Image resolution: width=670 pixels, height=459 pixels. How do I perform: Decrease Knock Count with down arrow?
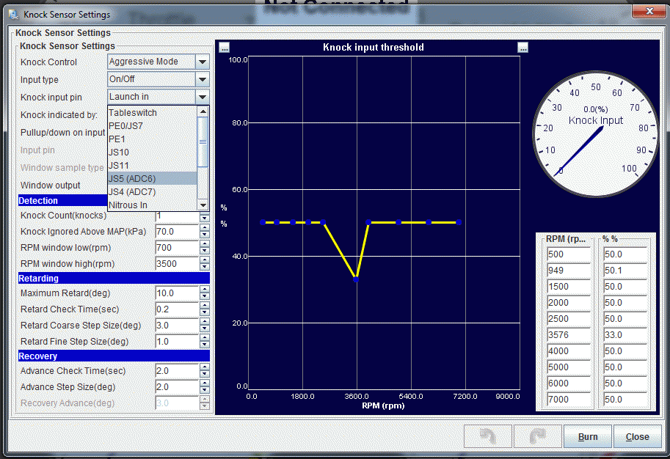tap(205, 219)
